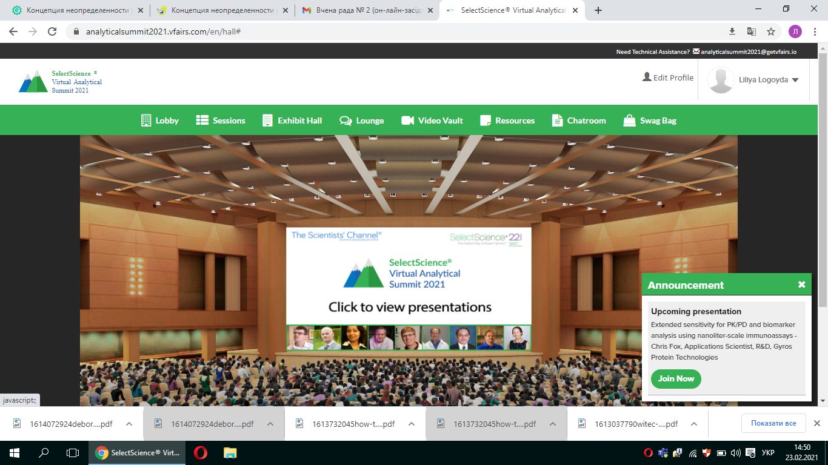Expand options for 1613037790witec pdf download

point(694,424)
